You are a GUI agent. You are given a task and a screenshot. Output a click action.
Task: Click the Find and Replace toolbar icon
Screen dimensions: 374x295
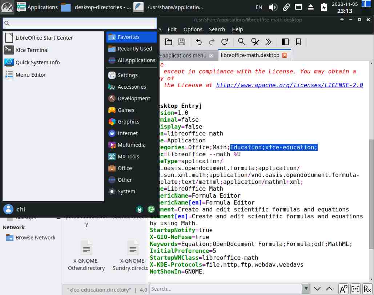[x=255, y=42]
